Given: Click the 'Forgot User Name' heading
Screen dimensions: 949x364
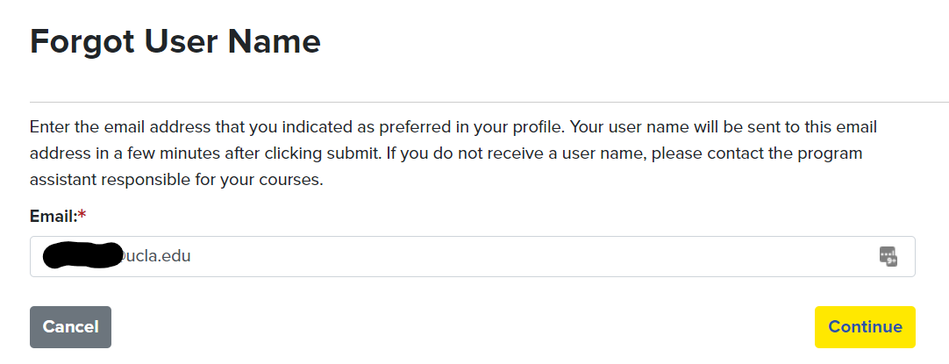Looking at the screenshot, I should (x=175, y=41).
